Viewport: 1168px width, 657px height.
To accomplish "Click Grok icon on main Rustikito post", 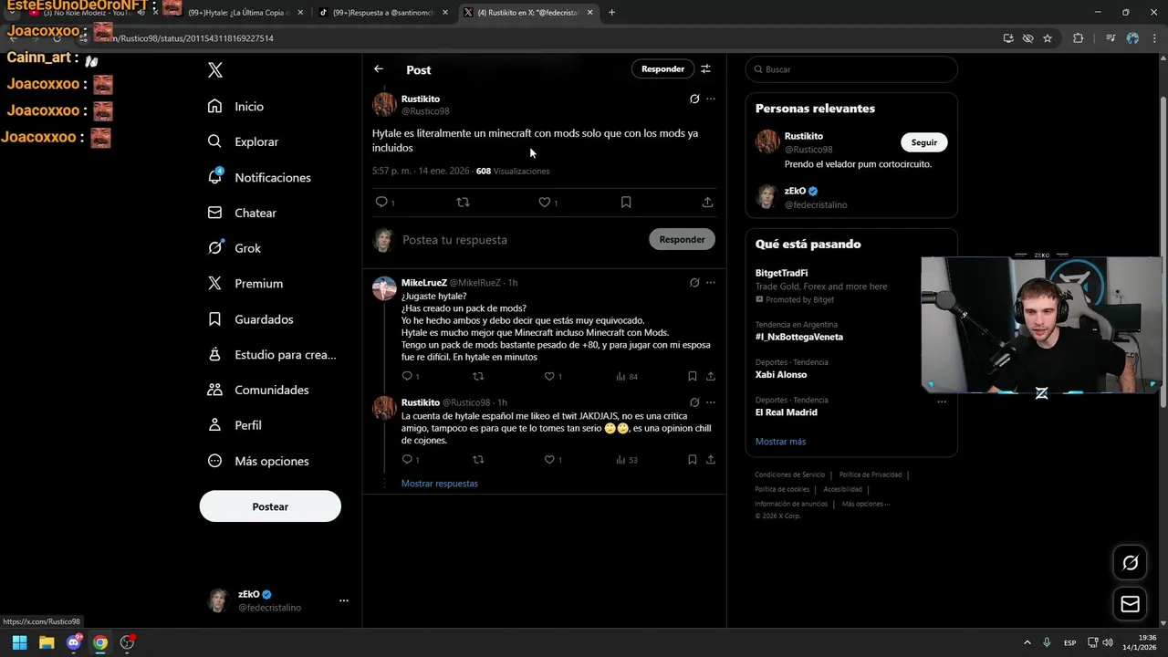I will (694, 99).
